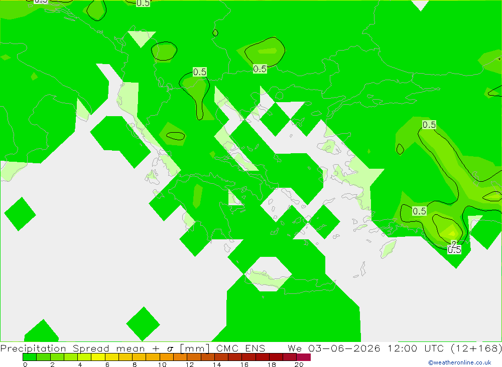
Task: Click legend scale number 4
Action: [80, 364]
